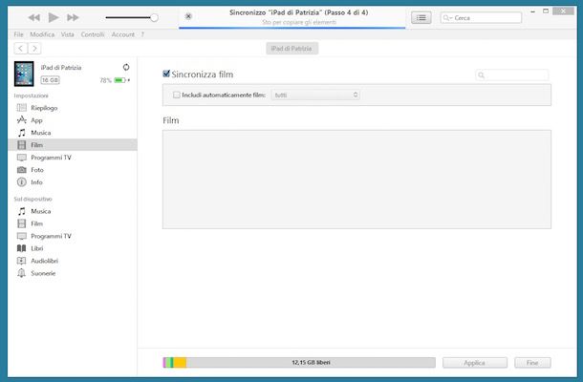
Task: Go back with the left arrow button
Action: pyautogui.click(x=21, y=49)
